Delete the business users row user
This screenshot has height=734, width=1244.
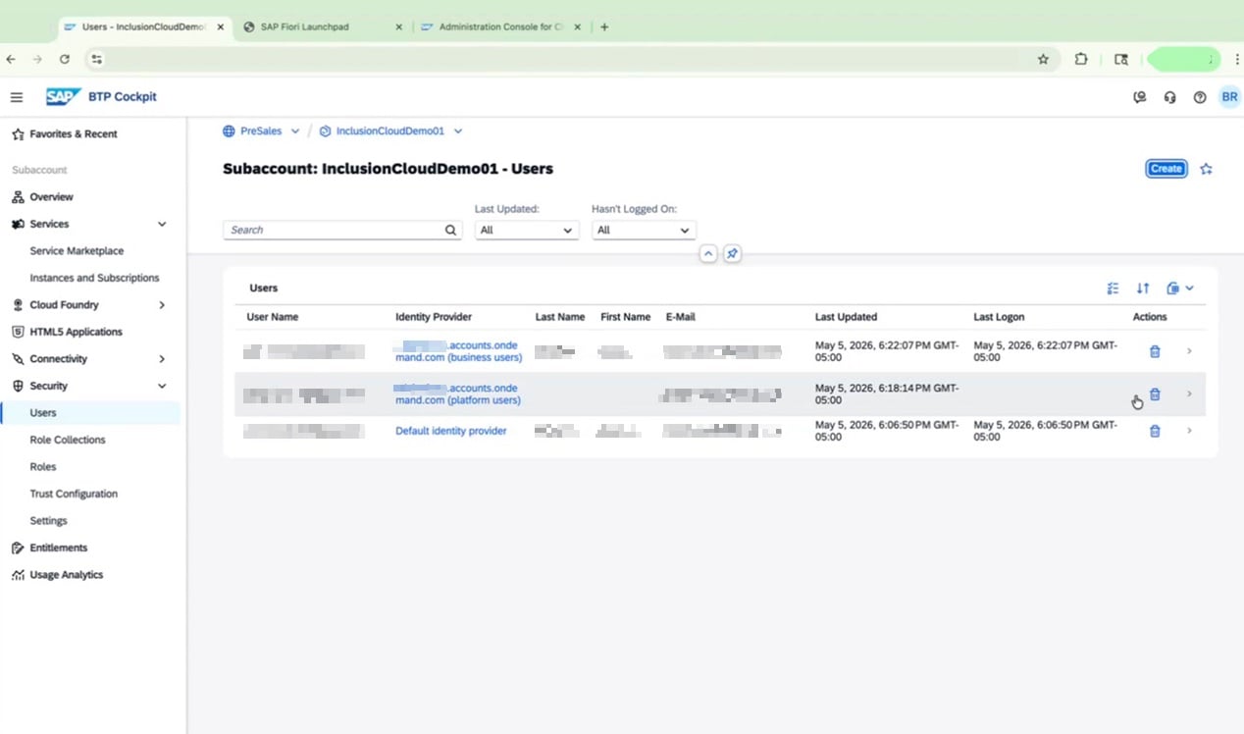tap(1155, 351)
